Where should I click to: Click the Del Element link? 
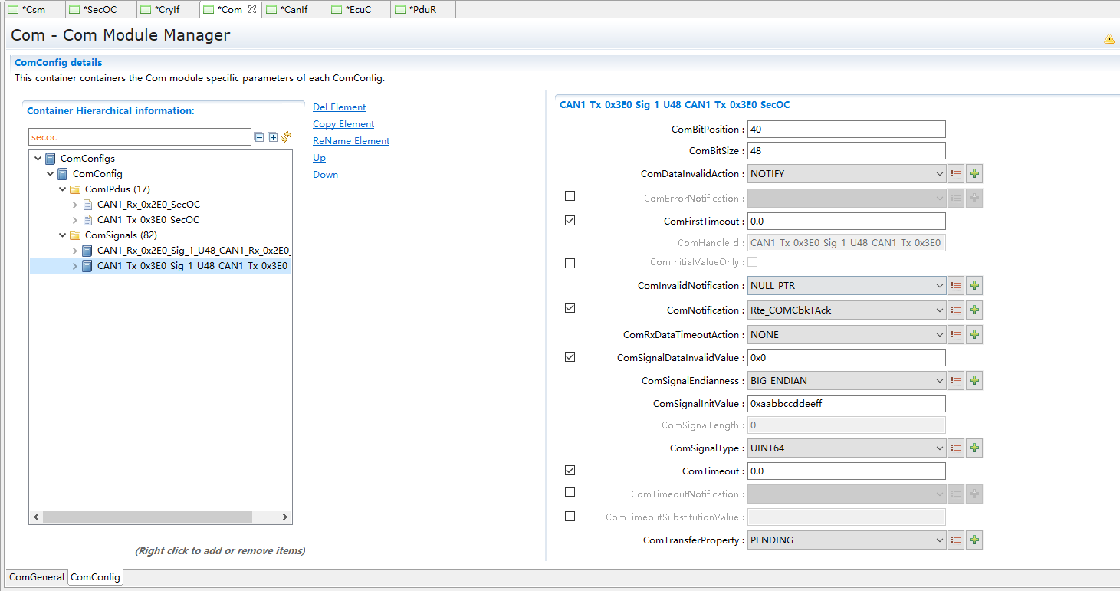339,107
